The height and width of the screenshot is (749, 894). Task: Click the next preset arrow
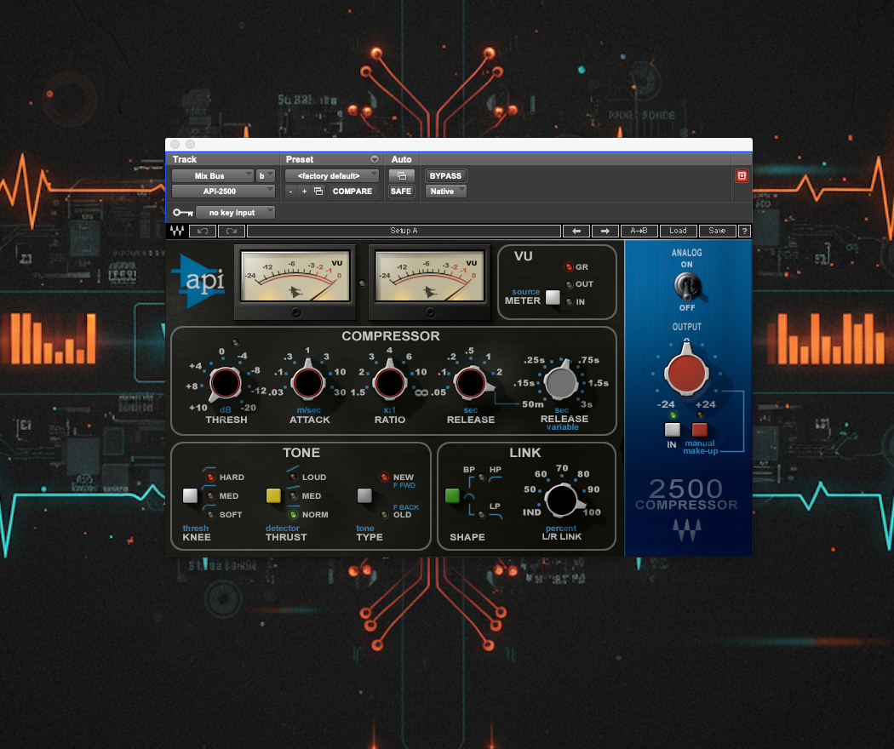coord(605,231)
